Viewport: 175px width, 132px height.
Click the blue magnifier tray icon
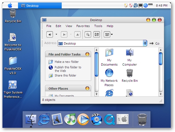pyautogui.click(x=146, y=5)
